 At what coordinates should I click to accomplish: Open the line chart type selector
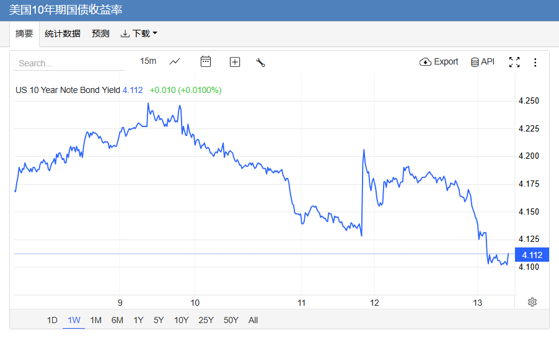pyautogui.click(x=175, y=62)
